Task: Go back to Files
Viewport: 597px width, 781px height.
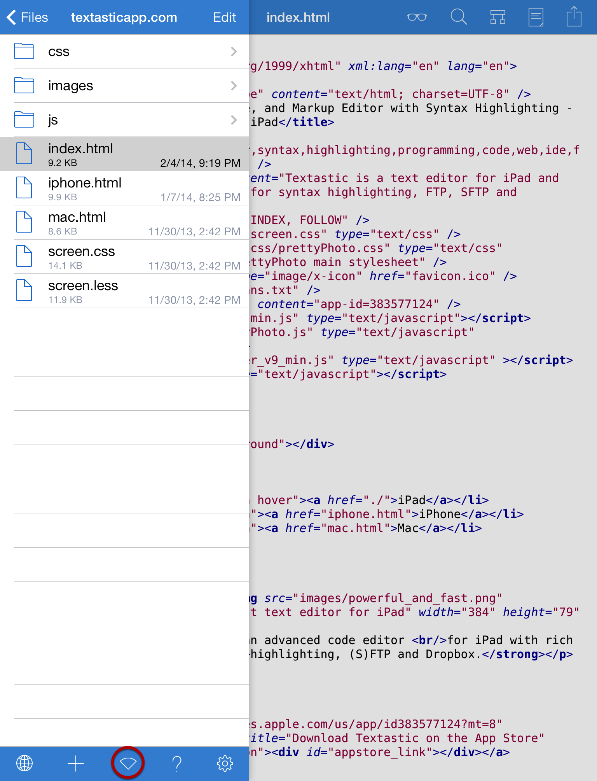Action: tap(27, 17)
